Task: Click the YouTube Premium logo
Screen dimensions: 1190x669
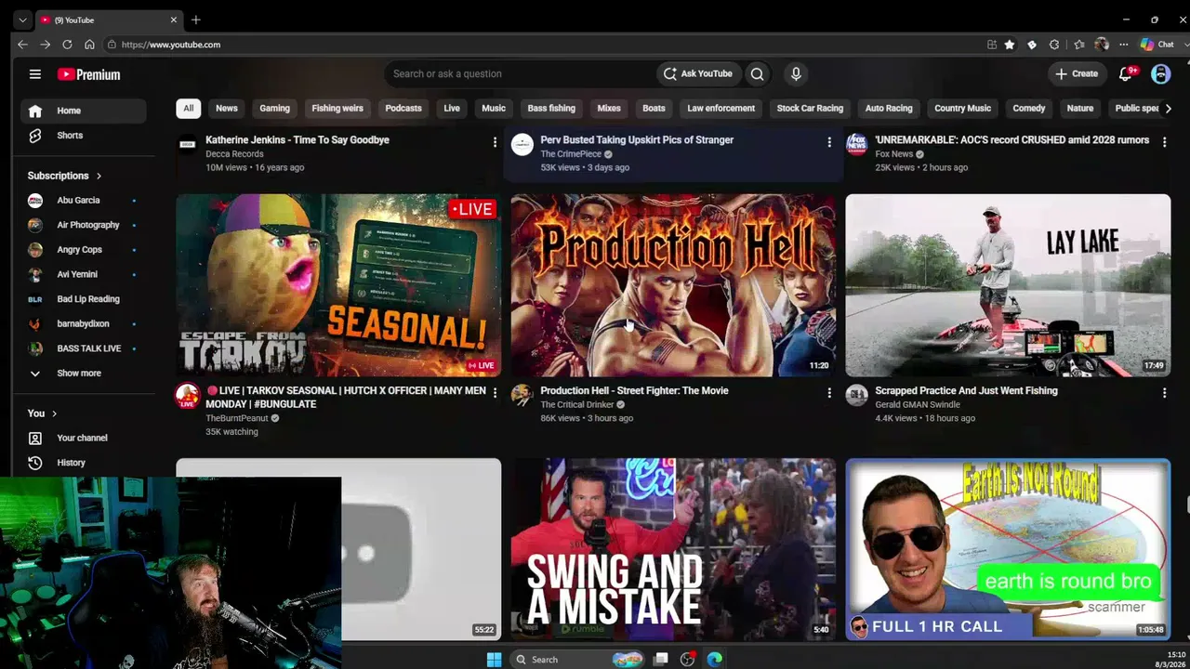Action: point(88,74)
